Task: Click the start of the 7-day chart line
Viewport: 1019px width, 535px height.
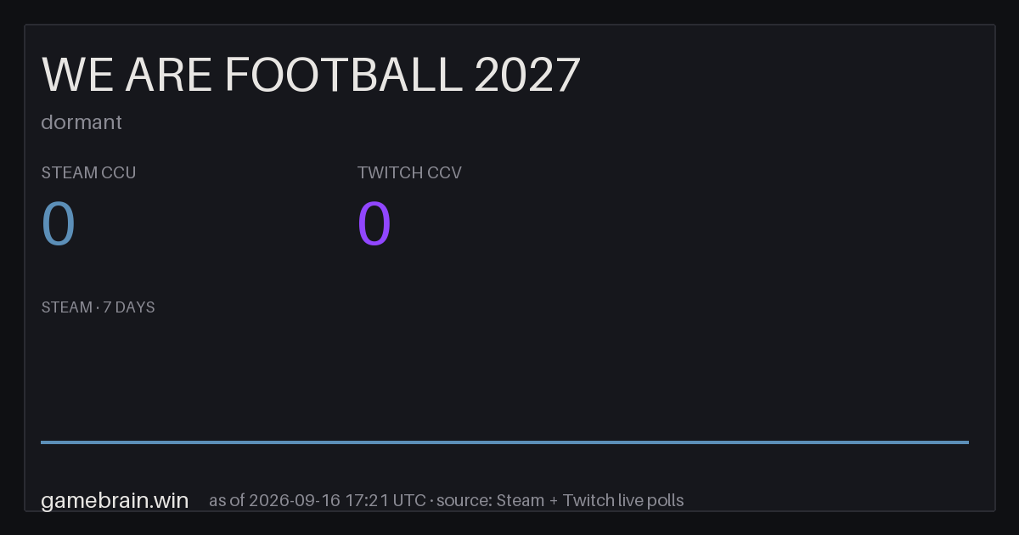Action: coord(42,442)
